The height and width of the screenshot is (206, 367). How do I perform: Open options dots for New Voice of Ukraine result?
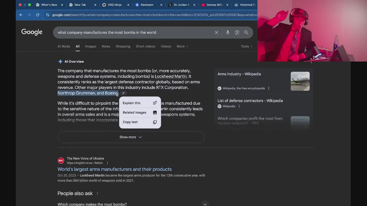click(x=108, y=163)
